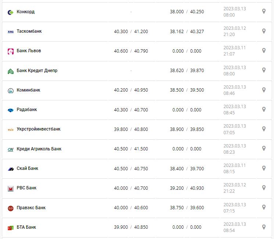Show map location for Коминбанк
274x239 pixels.
click(x=264, y=90)
